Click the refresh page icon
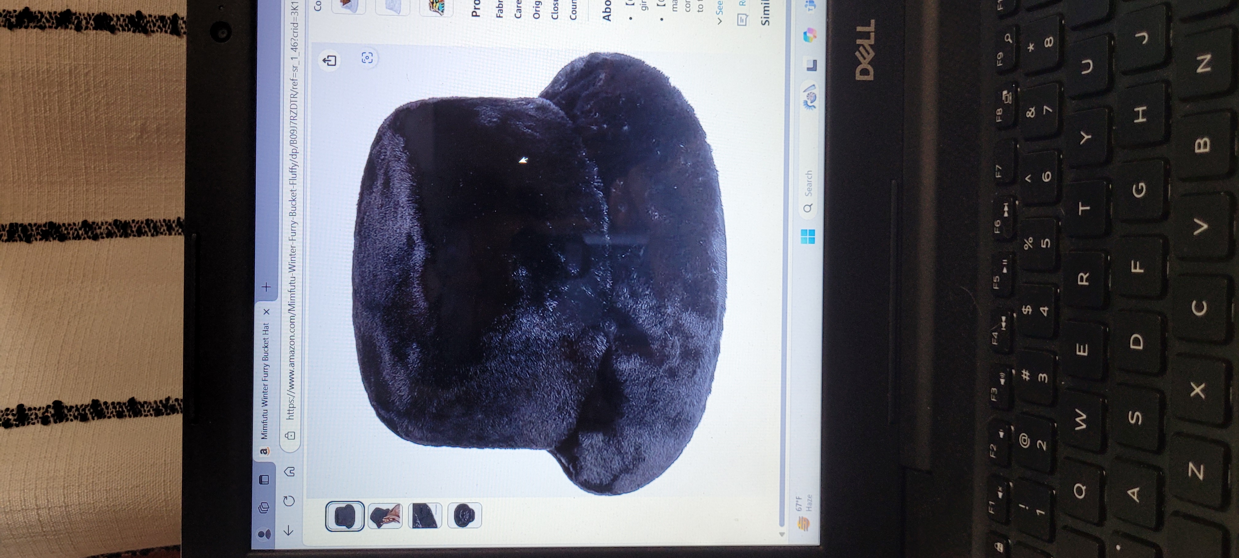Image resolution: width=1239 pixels, height=558 pixels. (289, 501)
